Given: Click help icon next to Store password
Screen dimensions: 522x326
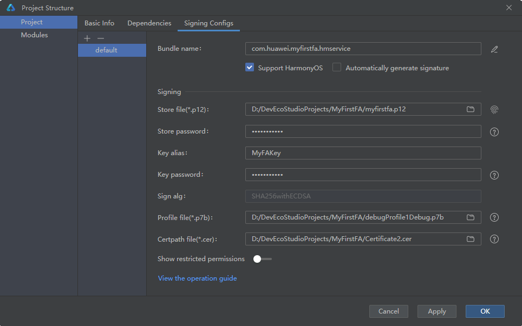Looking at the screenshot, I should [x=494, y=132].
